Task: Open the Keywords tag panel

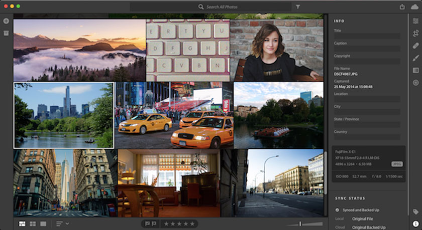Action: [x=415, y=211]
